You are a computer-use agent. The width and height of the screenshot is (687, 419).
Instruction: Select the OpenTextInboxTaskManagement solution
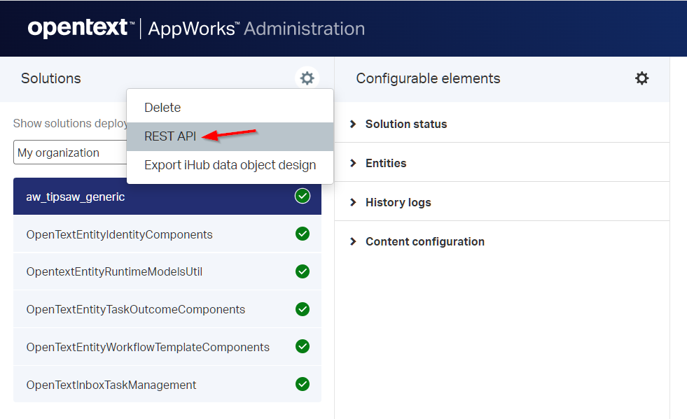point(167,385)
